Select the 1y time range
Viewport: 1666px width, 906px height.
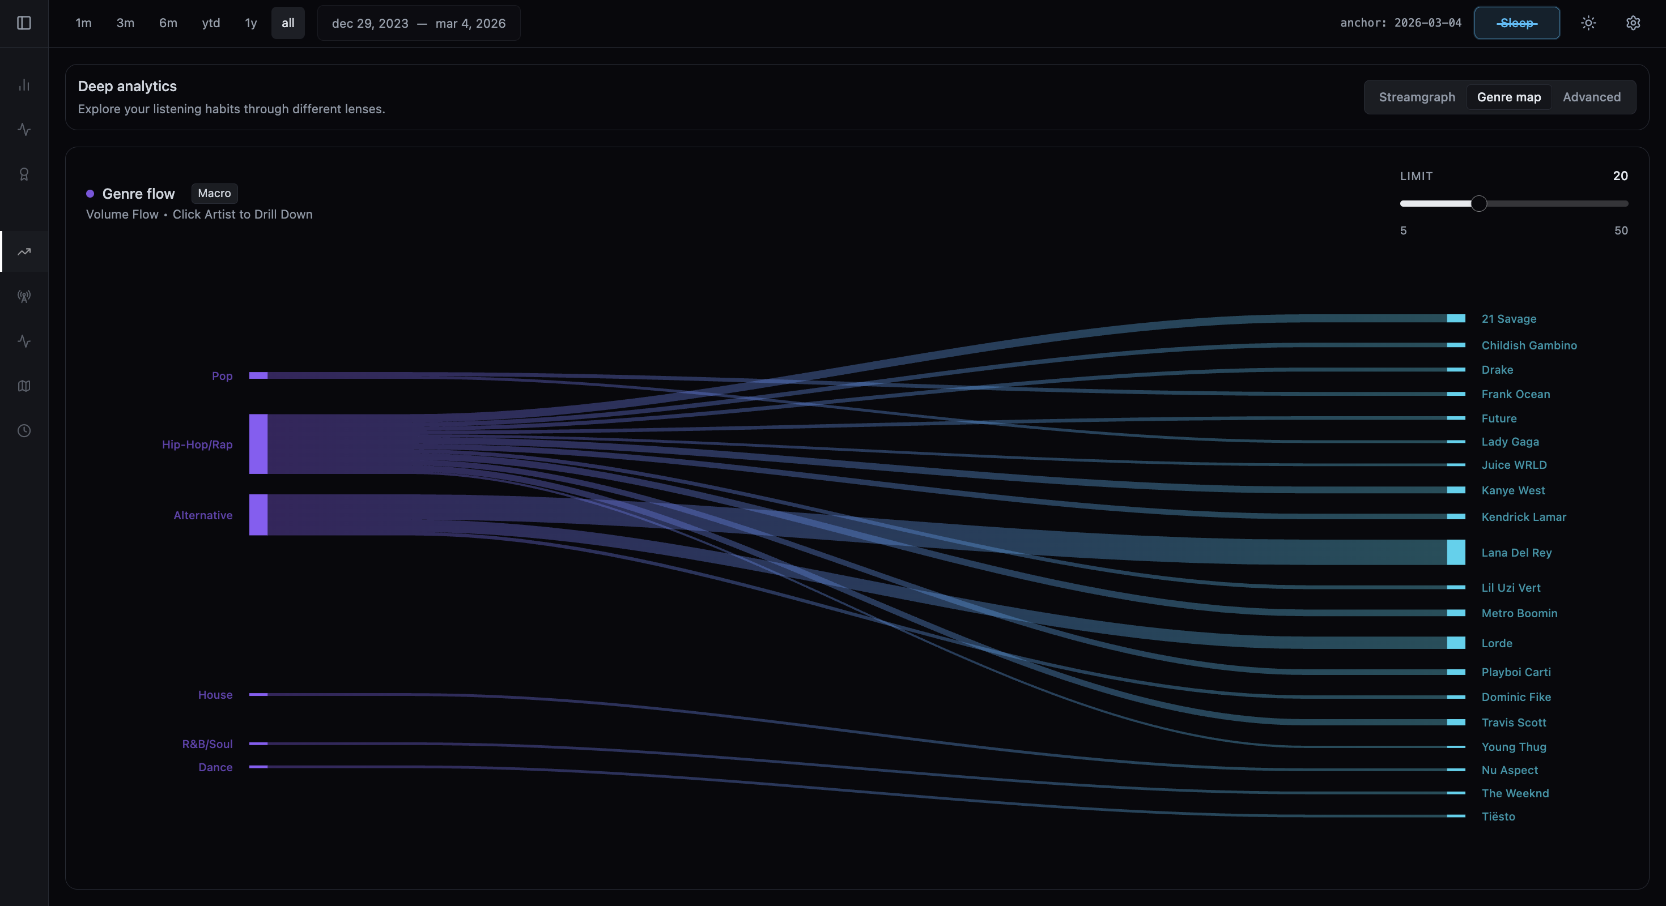click(250, 23)
